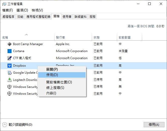Switch to the 效能 tab
Image resolution: width=167 pixels, height=131 pixels.
20,17
